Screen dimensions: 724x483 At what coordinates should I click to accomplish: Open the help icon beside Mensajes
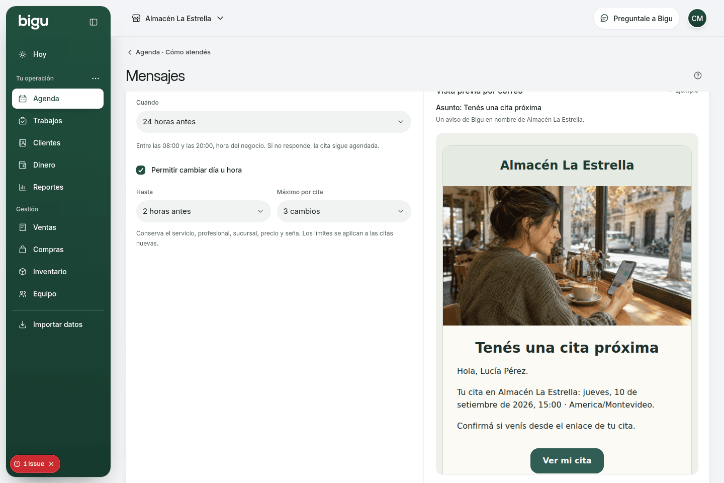698,75
